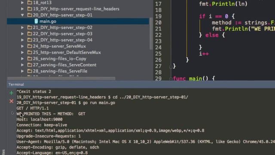Click the 28_serving-files_ServeFile folder name
The width and height of the screenshot is (275, 155).
60,71
